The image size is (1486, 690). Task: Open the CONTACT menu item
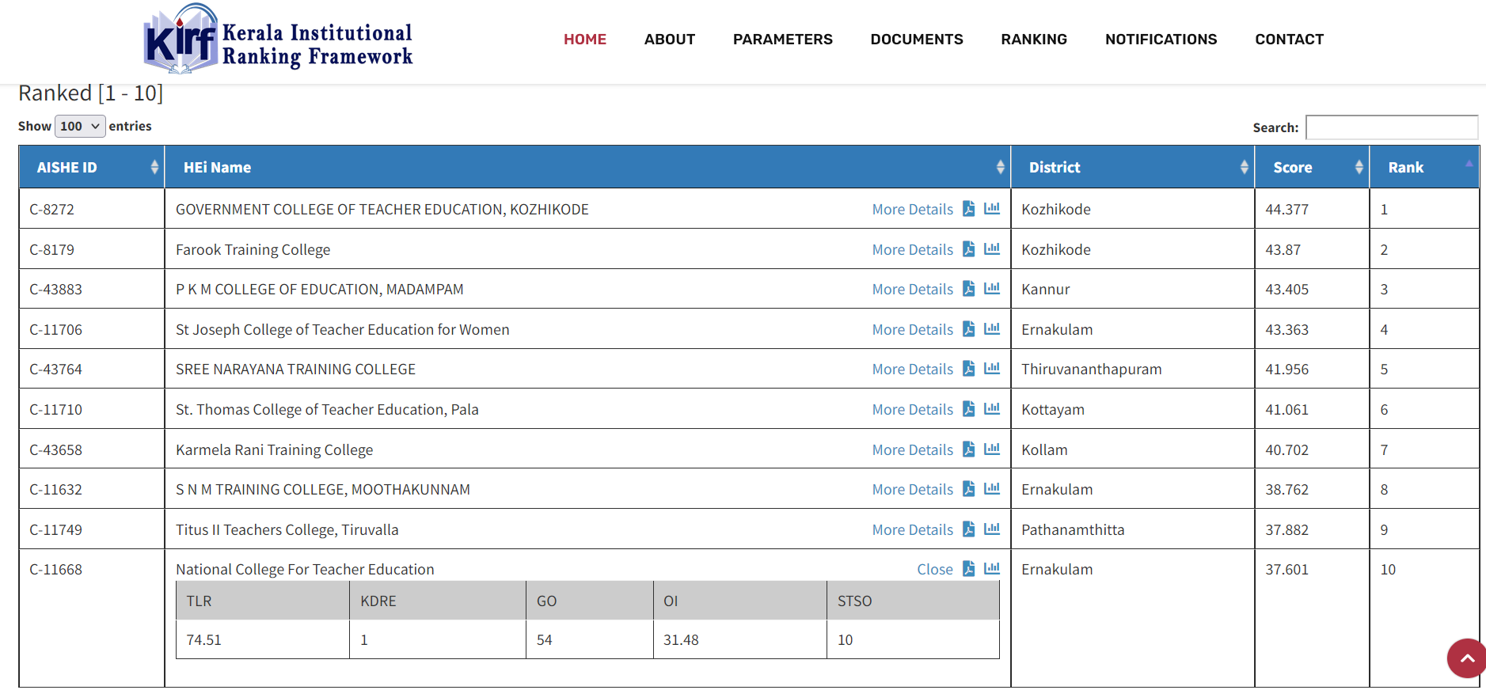click(x=1290, y=39)
